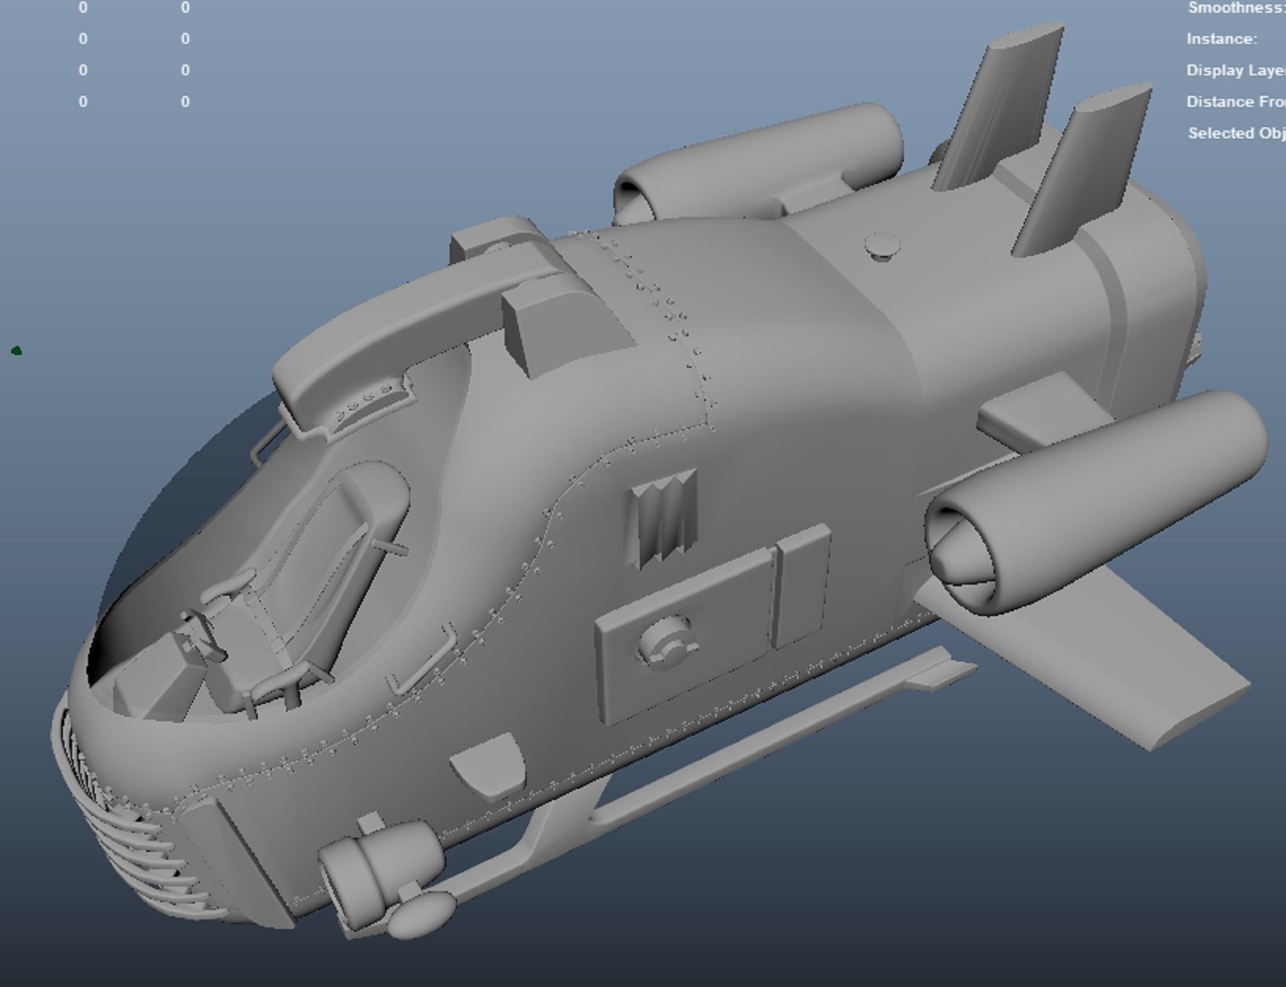
Task: Click the 'Distance Fro' heads-up display label
Action: click(1236, 102)
